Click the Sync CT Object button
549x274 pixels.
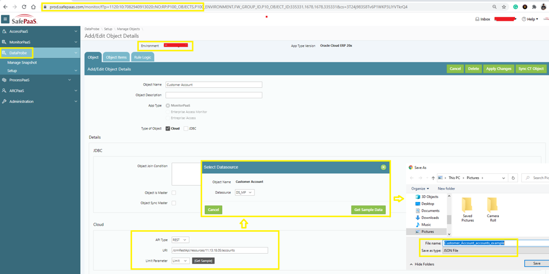531,69
